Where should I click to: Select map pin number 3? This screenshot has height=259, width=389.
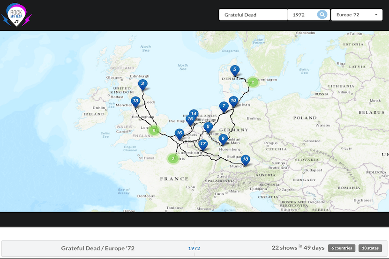tap(142, 85)
